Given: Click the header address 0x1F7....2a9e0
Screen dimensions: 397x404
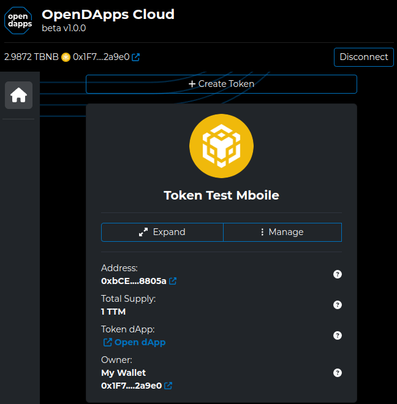Looking at the screenshot, I should 101,57.
